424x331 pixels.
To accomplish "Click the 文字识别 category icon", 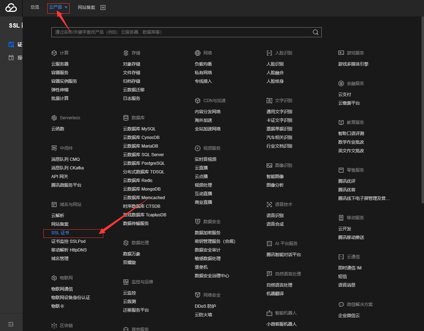I will [269, 101].
